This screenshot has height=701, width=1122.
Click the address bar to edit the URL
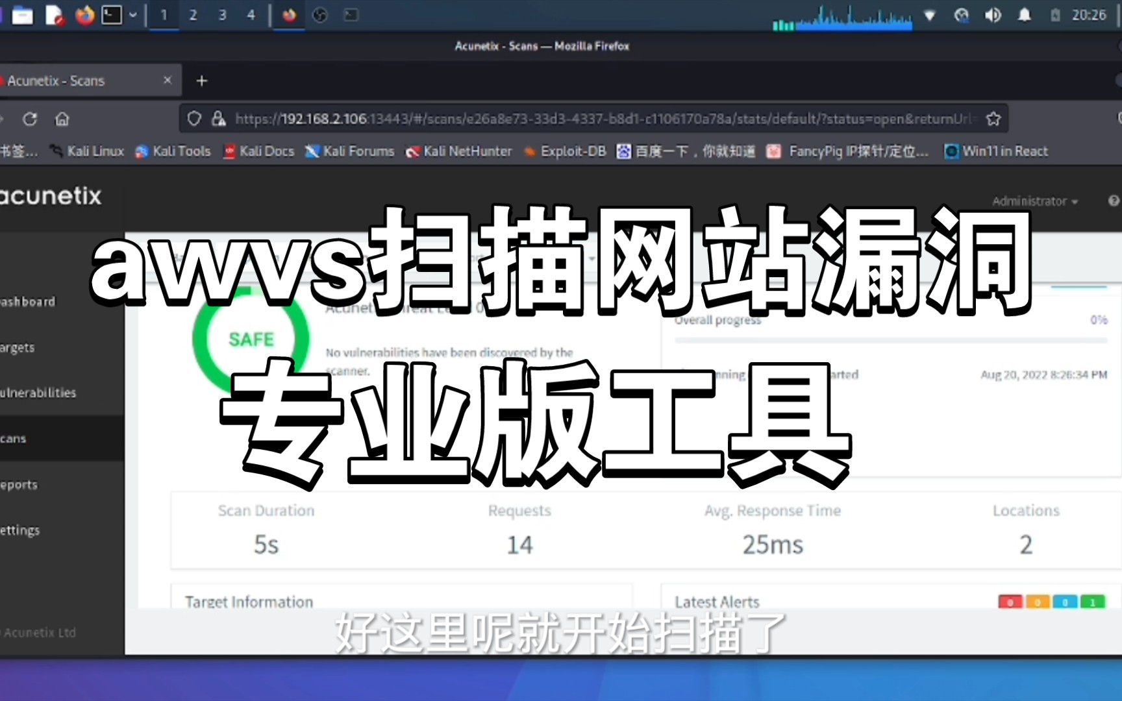(x=584, y=119)
